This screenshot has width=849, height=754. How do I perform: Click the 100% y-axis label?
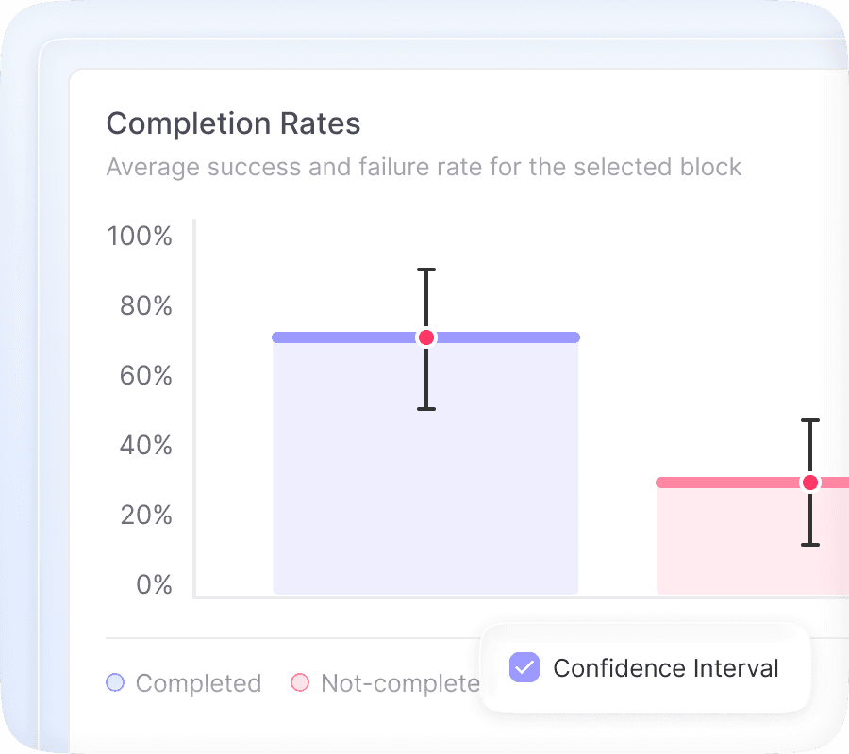[141, 236]
